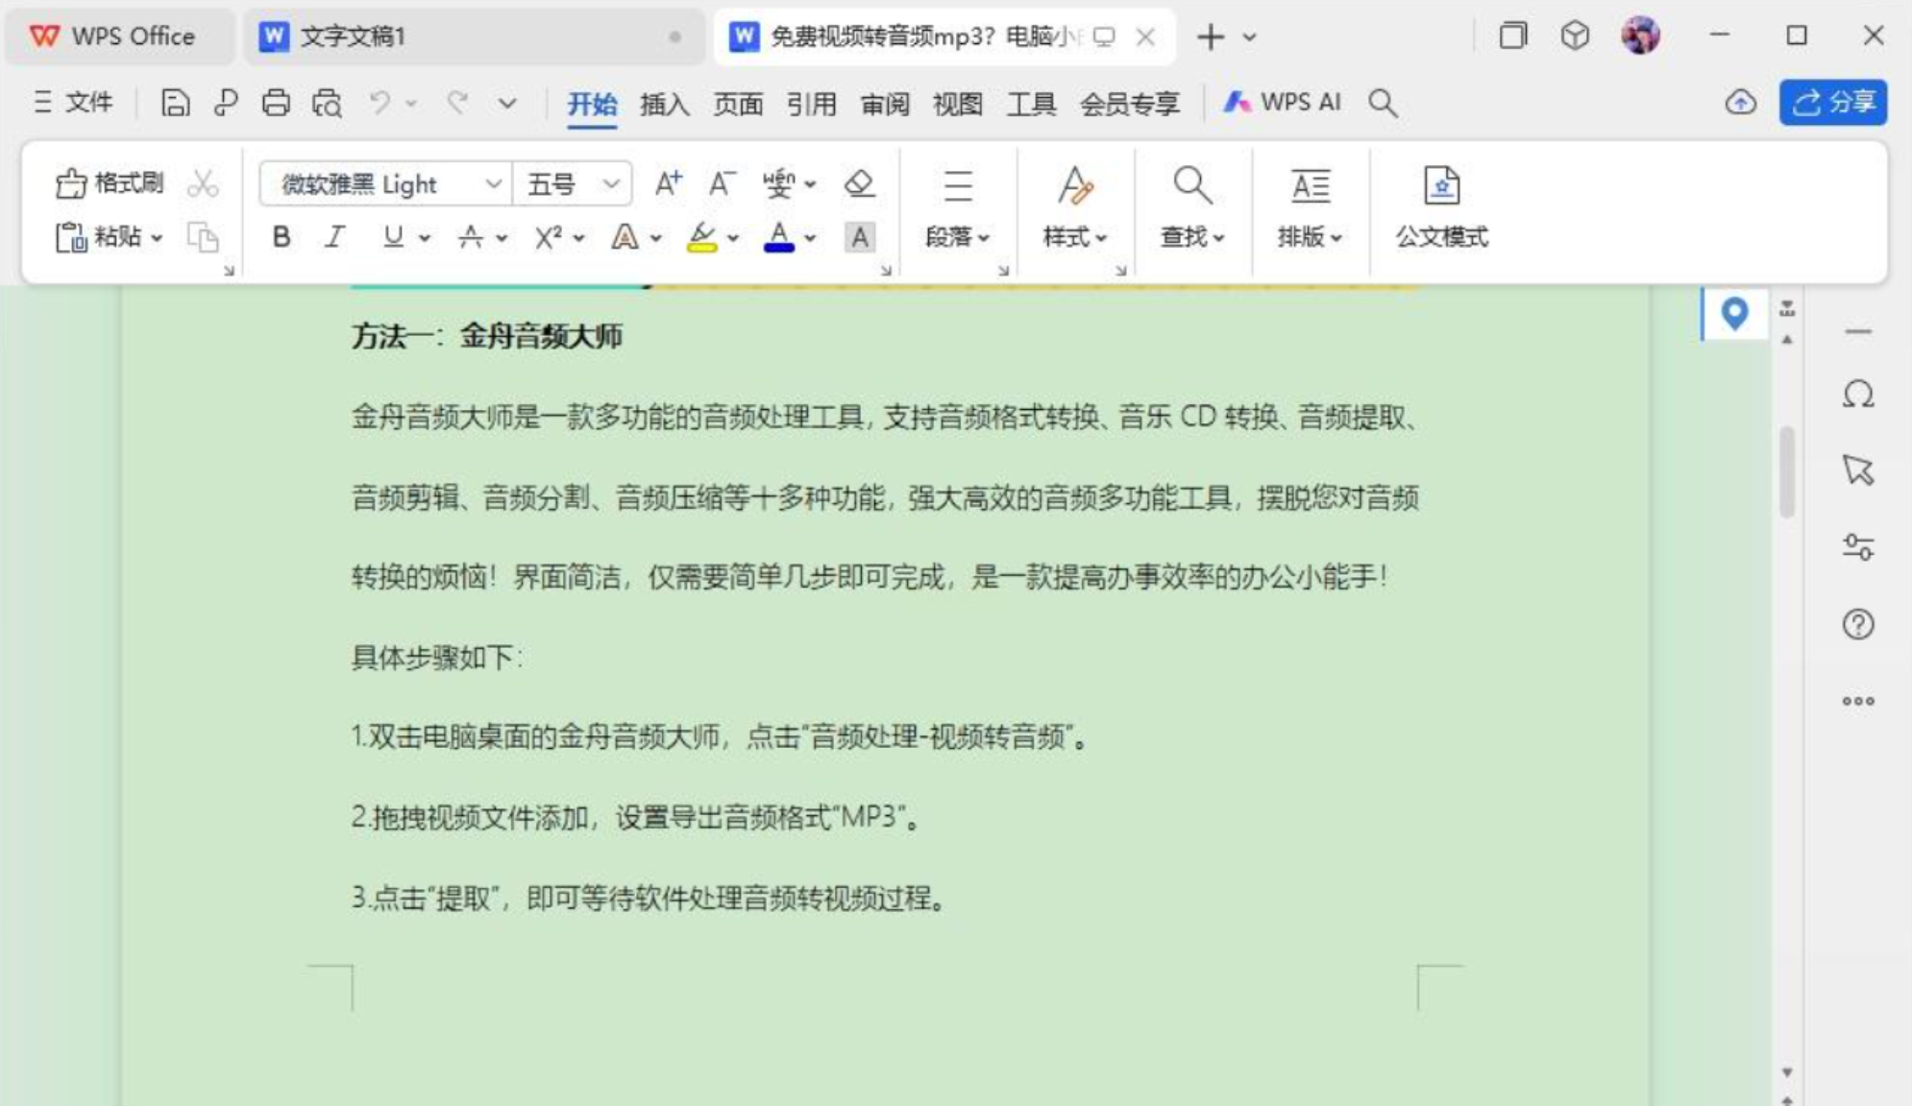Click the print icon in quick toolbar
This screenshot has width=1912, height=1106.
(276, 103)
